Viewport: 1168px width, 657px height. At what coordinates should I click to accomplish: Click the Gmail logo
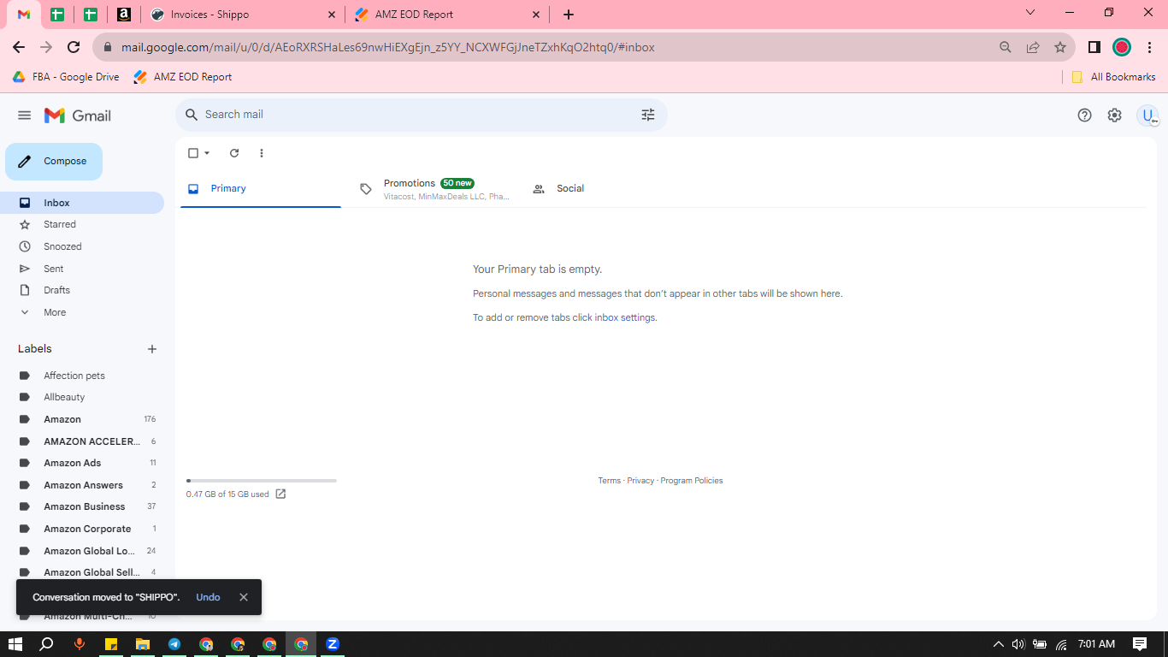(78, 115)
